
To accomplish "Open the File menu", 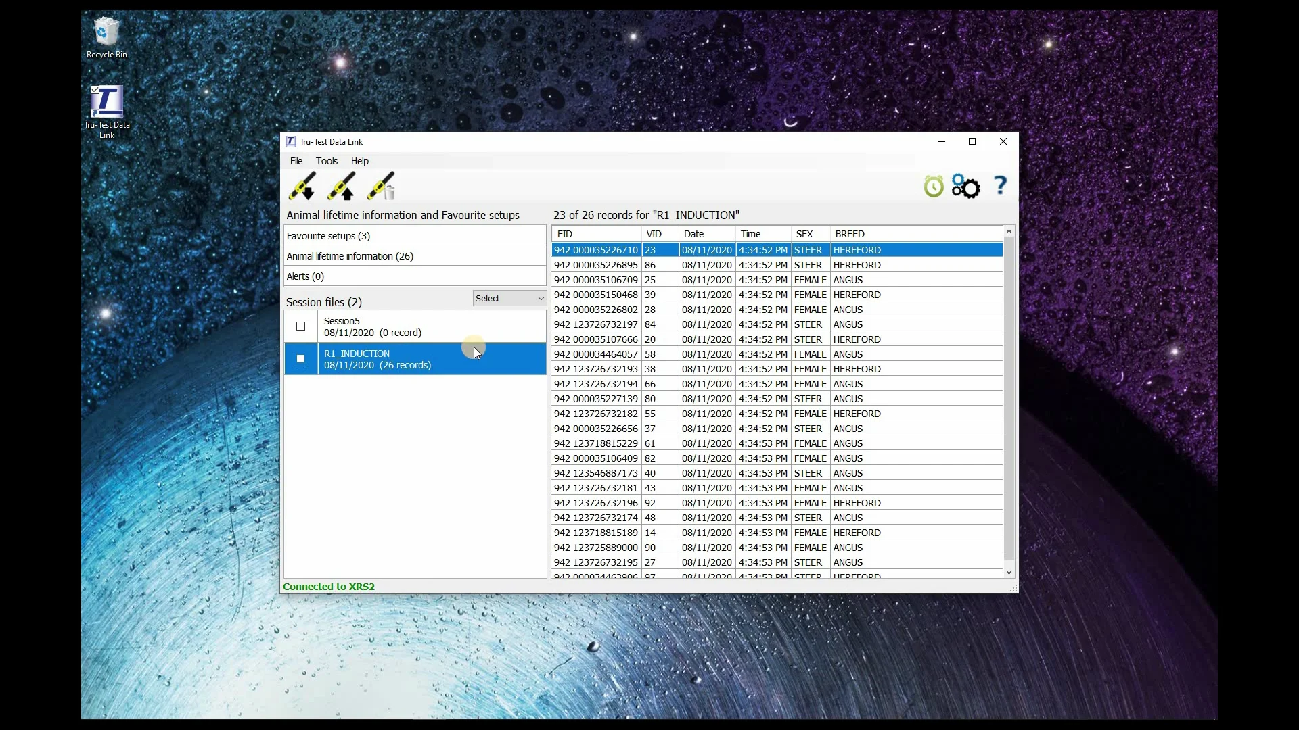I will pos(296,161).
